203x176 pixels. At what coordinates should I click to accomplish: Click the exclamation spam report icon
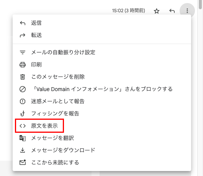(x=23, y=101)
